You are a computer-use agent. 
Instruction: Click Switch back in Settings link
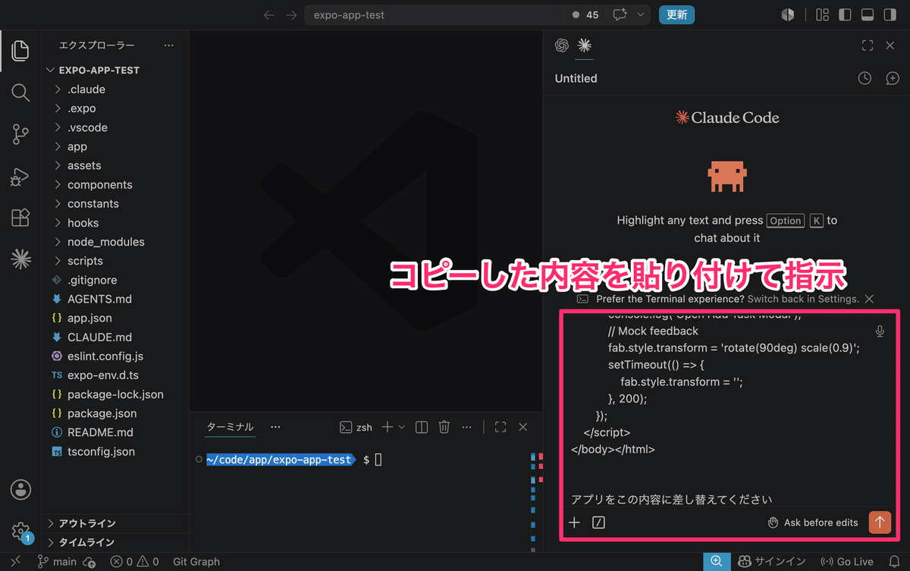tap(803, 299)
